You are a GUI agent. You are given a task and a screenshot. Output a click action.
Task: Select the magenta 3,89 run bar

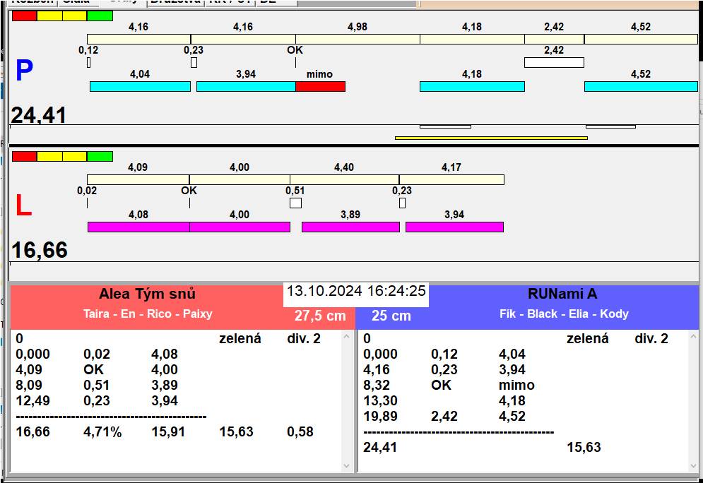click(x=350, y=227)
